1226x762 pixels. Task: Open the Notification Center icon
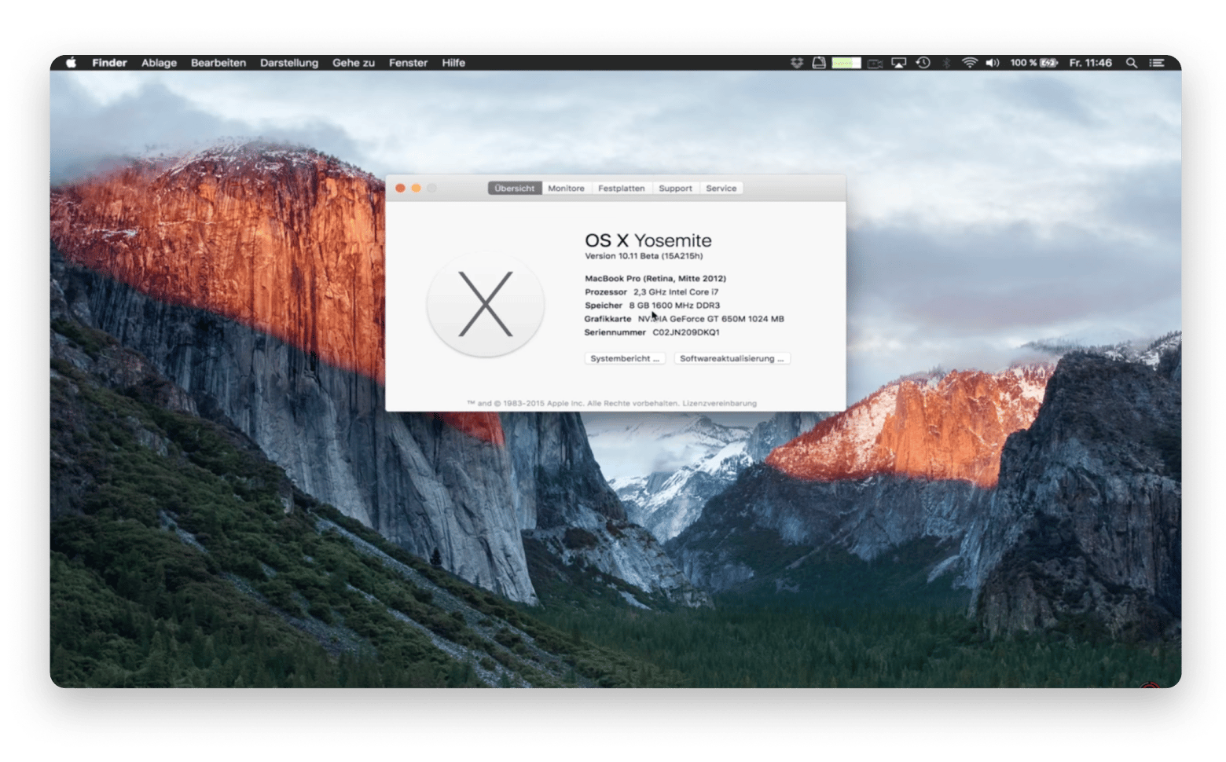click(x=1157, y=63)
